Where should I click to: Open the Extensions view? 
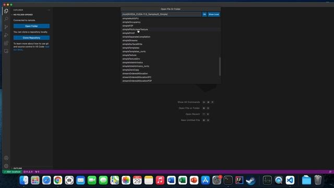point(6,43)
